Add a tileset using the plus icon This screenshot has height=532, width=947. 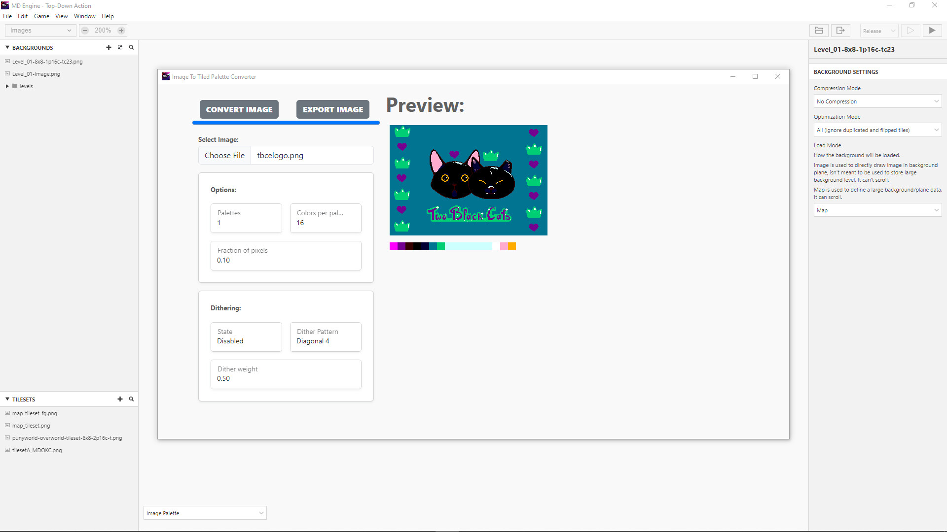point(120,399)
